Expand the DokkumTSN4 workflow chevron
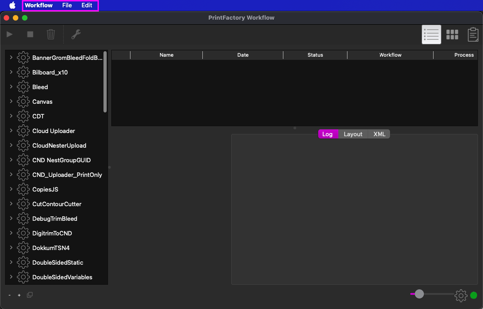Screen dimensions: 483x309 tap(11, 247)
